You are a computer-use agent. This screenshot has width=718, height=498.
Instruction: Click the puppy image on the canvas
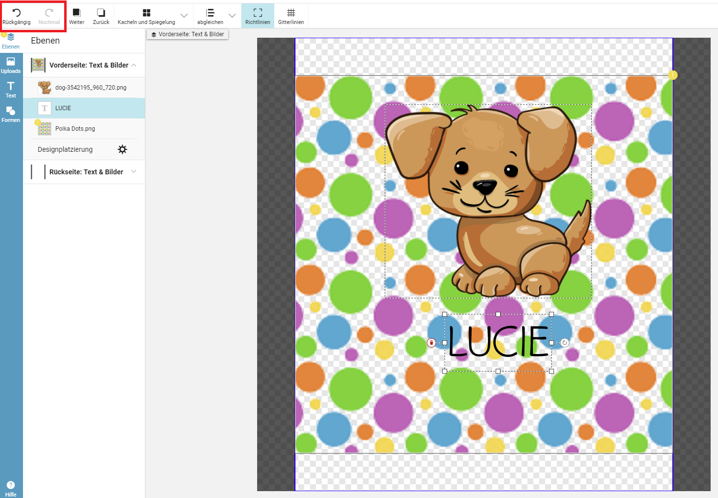[x=488, y=201]
